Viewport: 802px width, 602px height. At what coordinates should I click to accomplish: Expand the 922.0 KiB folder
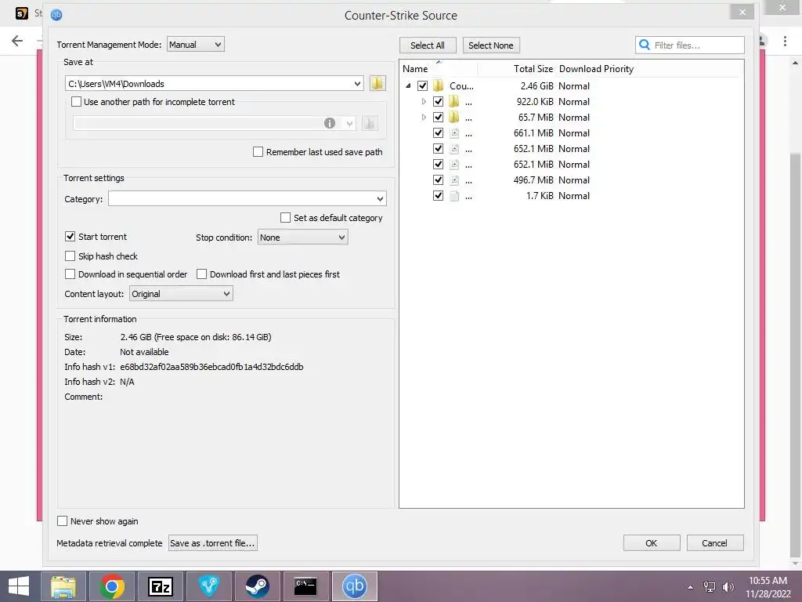click(424, 101)
